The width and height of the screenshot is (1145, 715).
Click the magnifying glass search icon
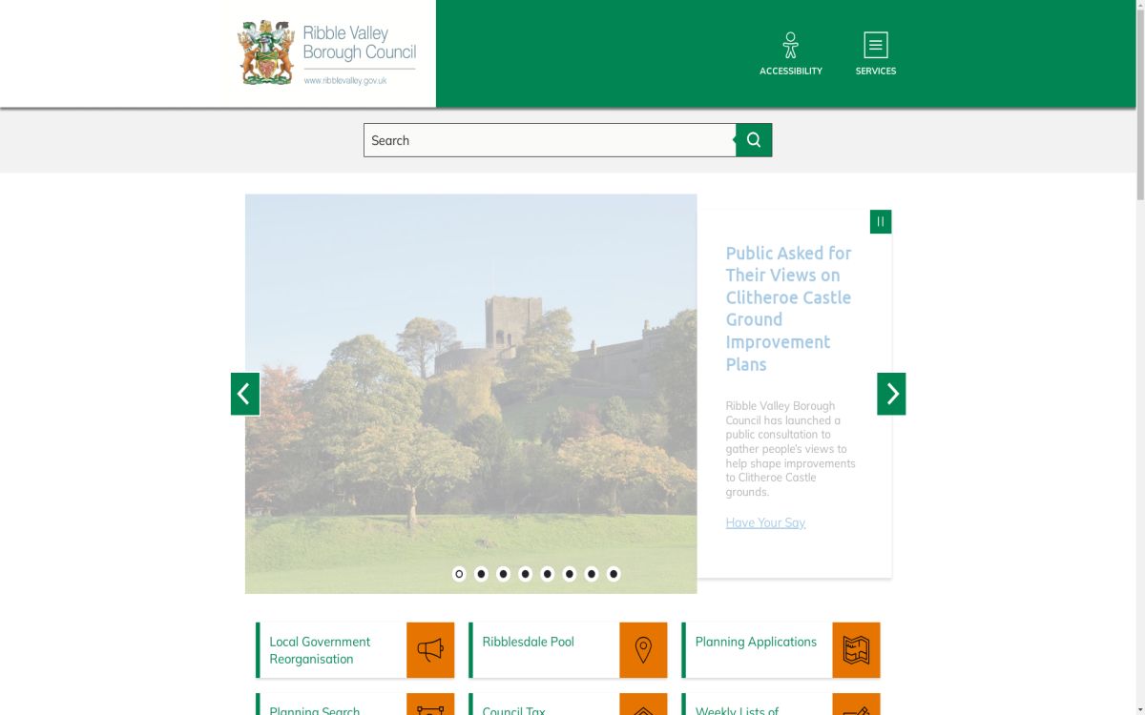(x=754, y=139)
